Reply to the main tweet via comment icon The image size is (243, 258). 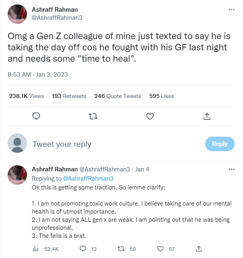point(36,116)
